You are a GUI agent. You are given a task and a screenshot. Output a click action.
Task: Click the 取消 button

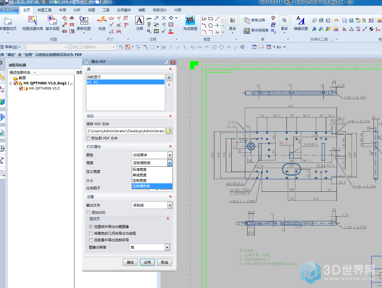coord(165,262)
